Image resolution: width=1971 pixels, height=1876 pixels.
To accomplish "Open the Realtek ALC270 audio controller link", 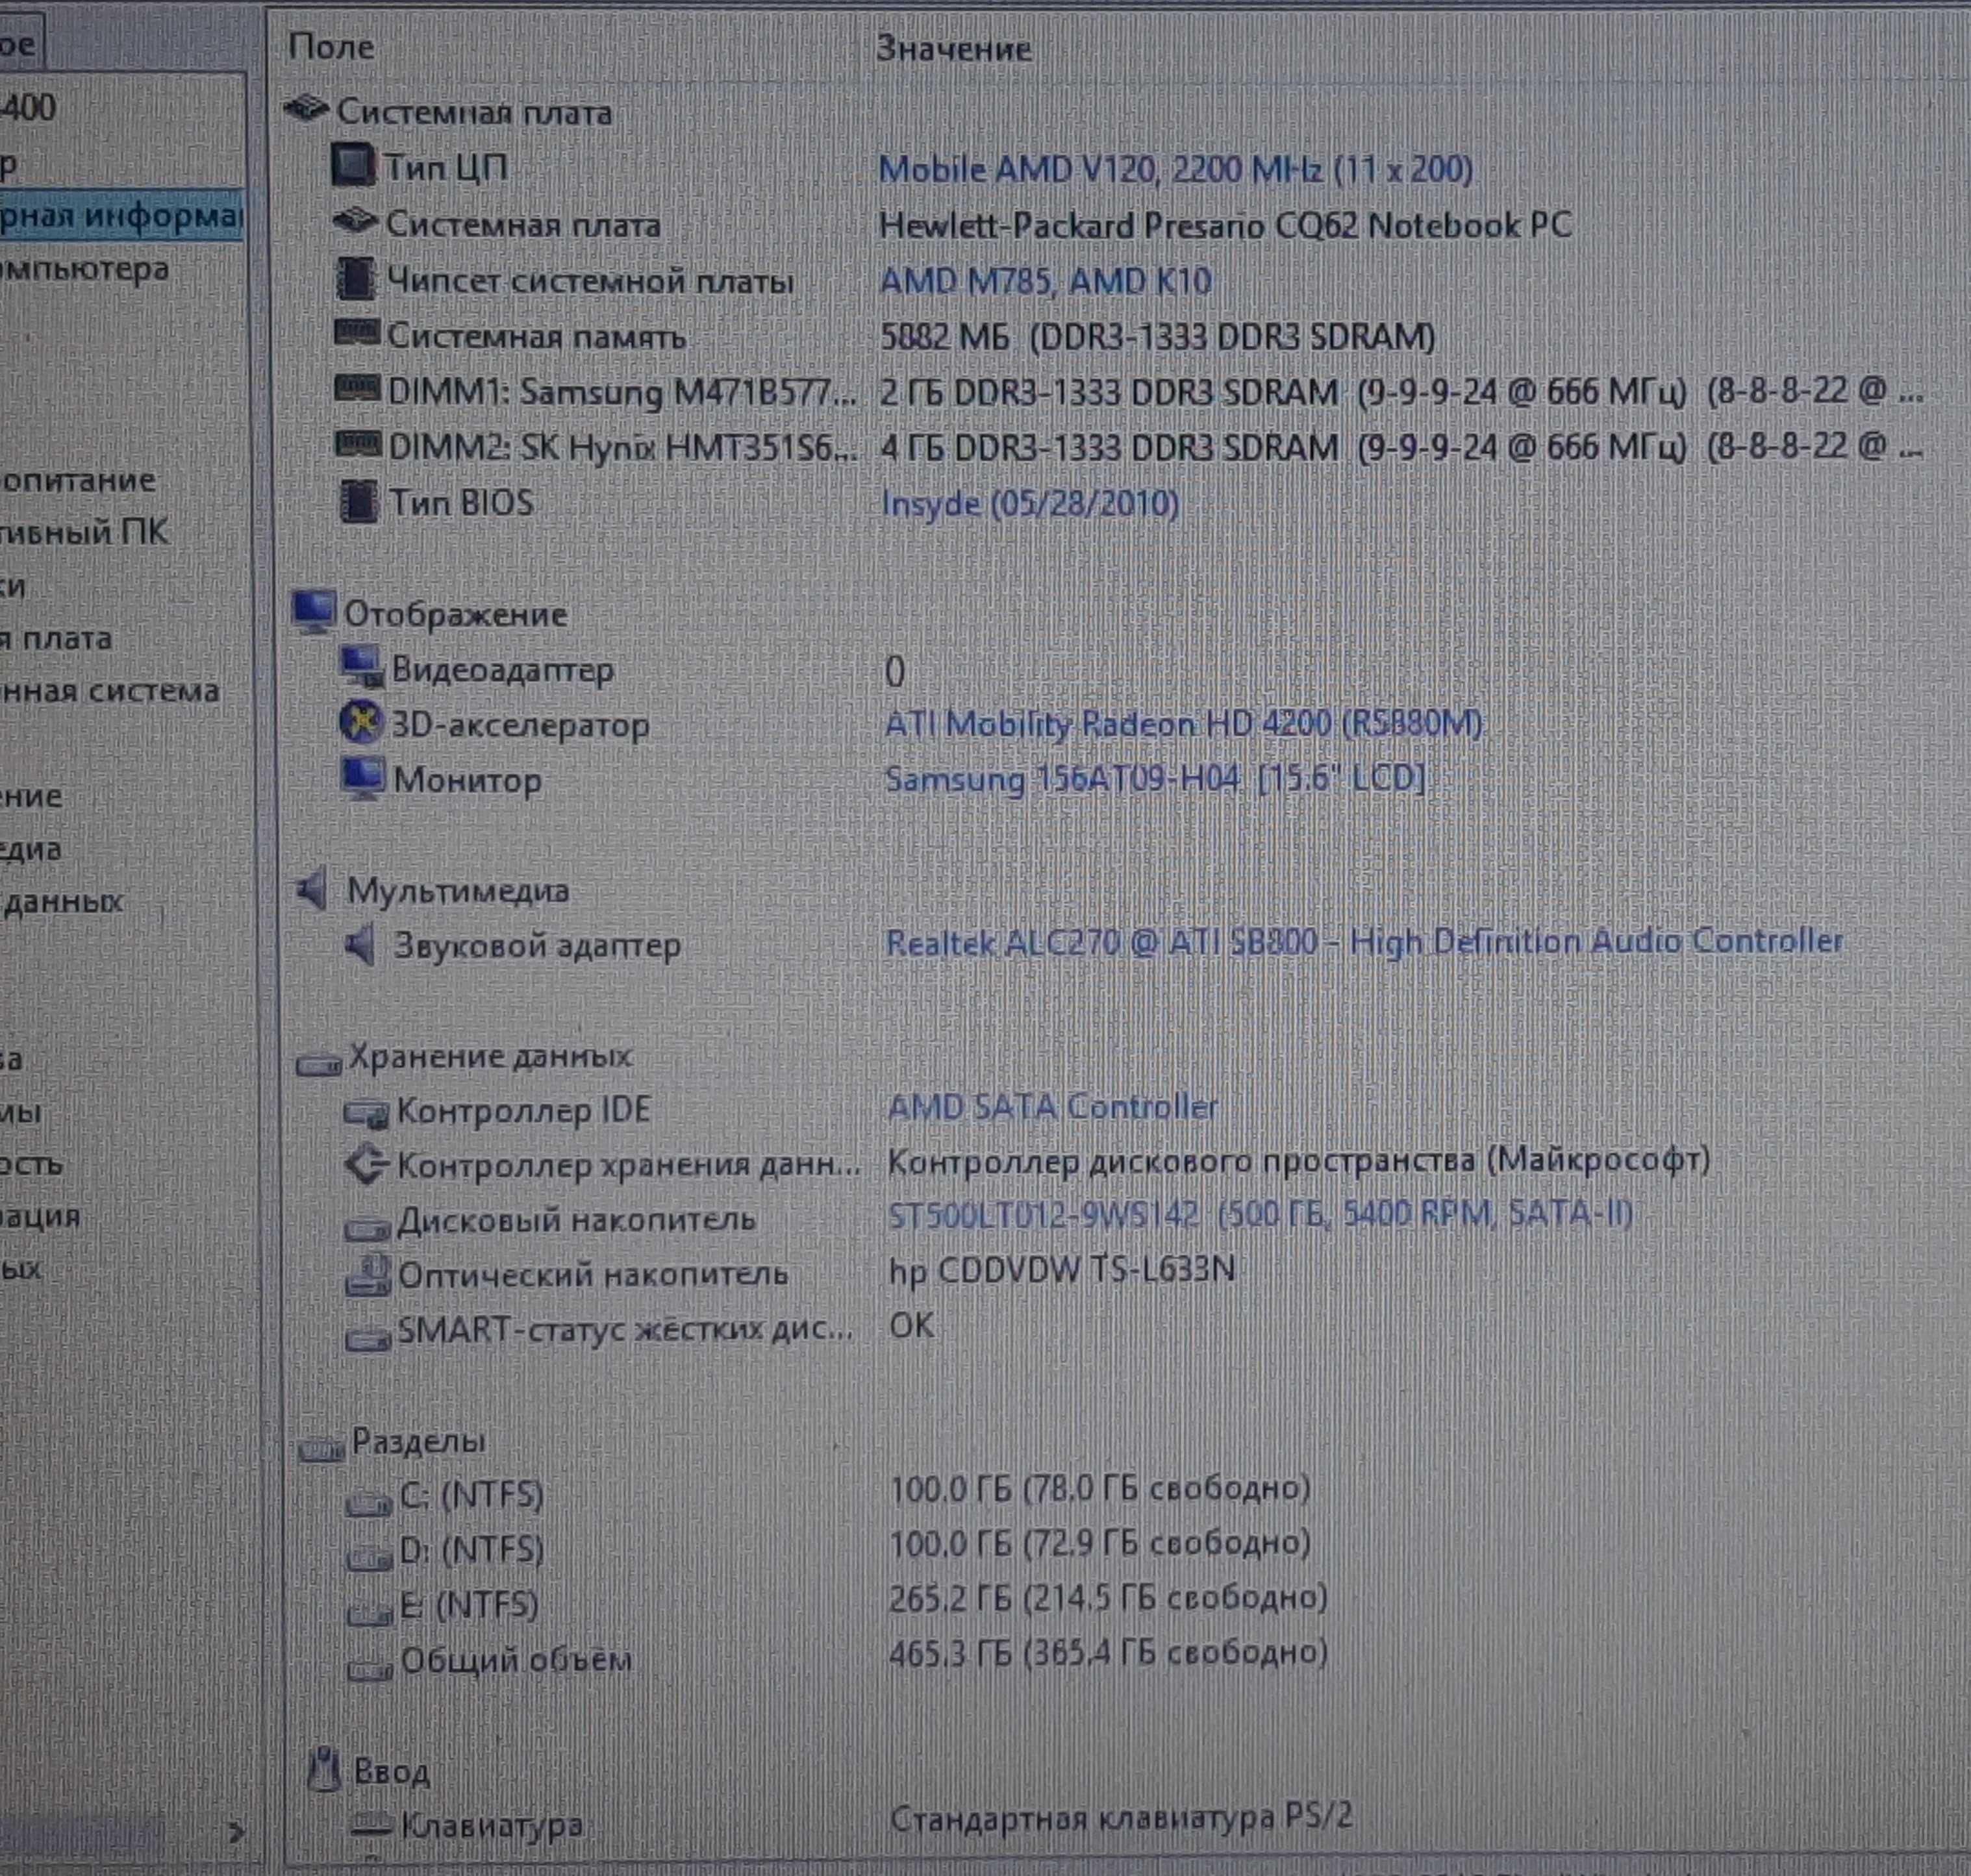I will (x=1364, y=942).
